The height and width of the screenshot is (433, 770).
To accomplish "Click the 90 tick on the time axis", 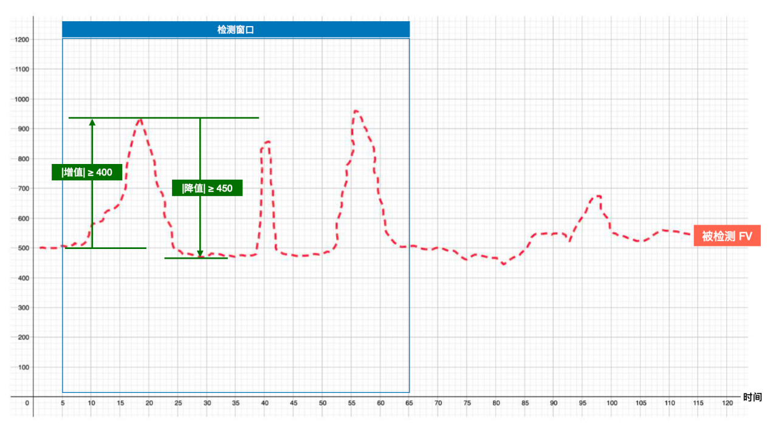I will pyautogui.click(x=554, y=403).
